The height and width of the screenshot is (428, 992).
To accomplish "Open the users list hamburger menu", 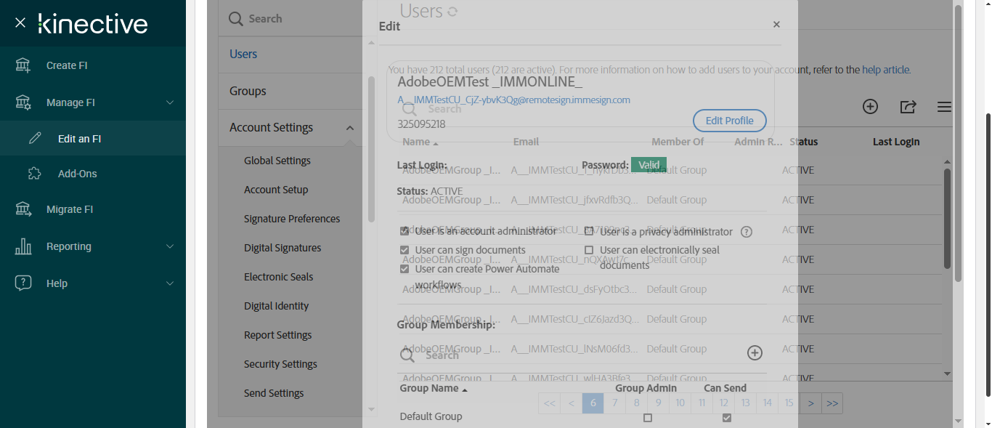I will (944, 107).
